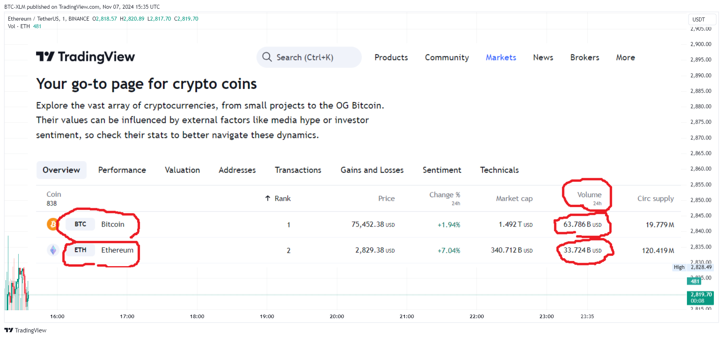Image resolution: width=723 pixels, height=338 pixels.
Task: Click the footer TradingView logo
Action: [25, 330]
